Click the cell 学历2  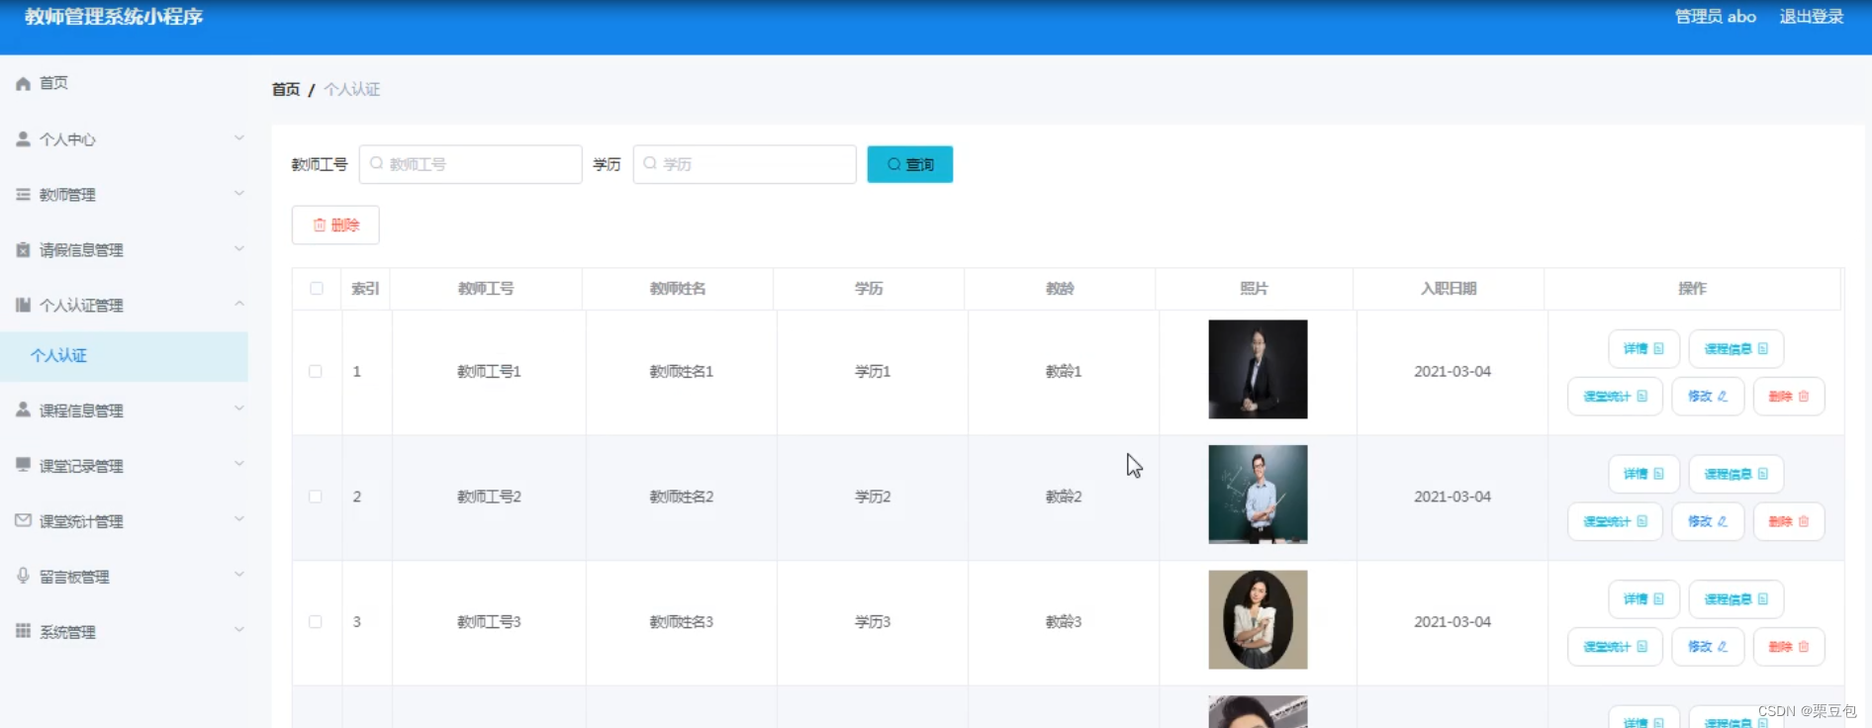(x=873, y=497)
